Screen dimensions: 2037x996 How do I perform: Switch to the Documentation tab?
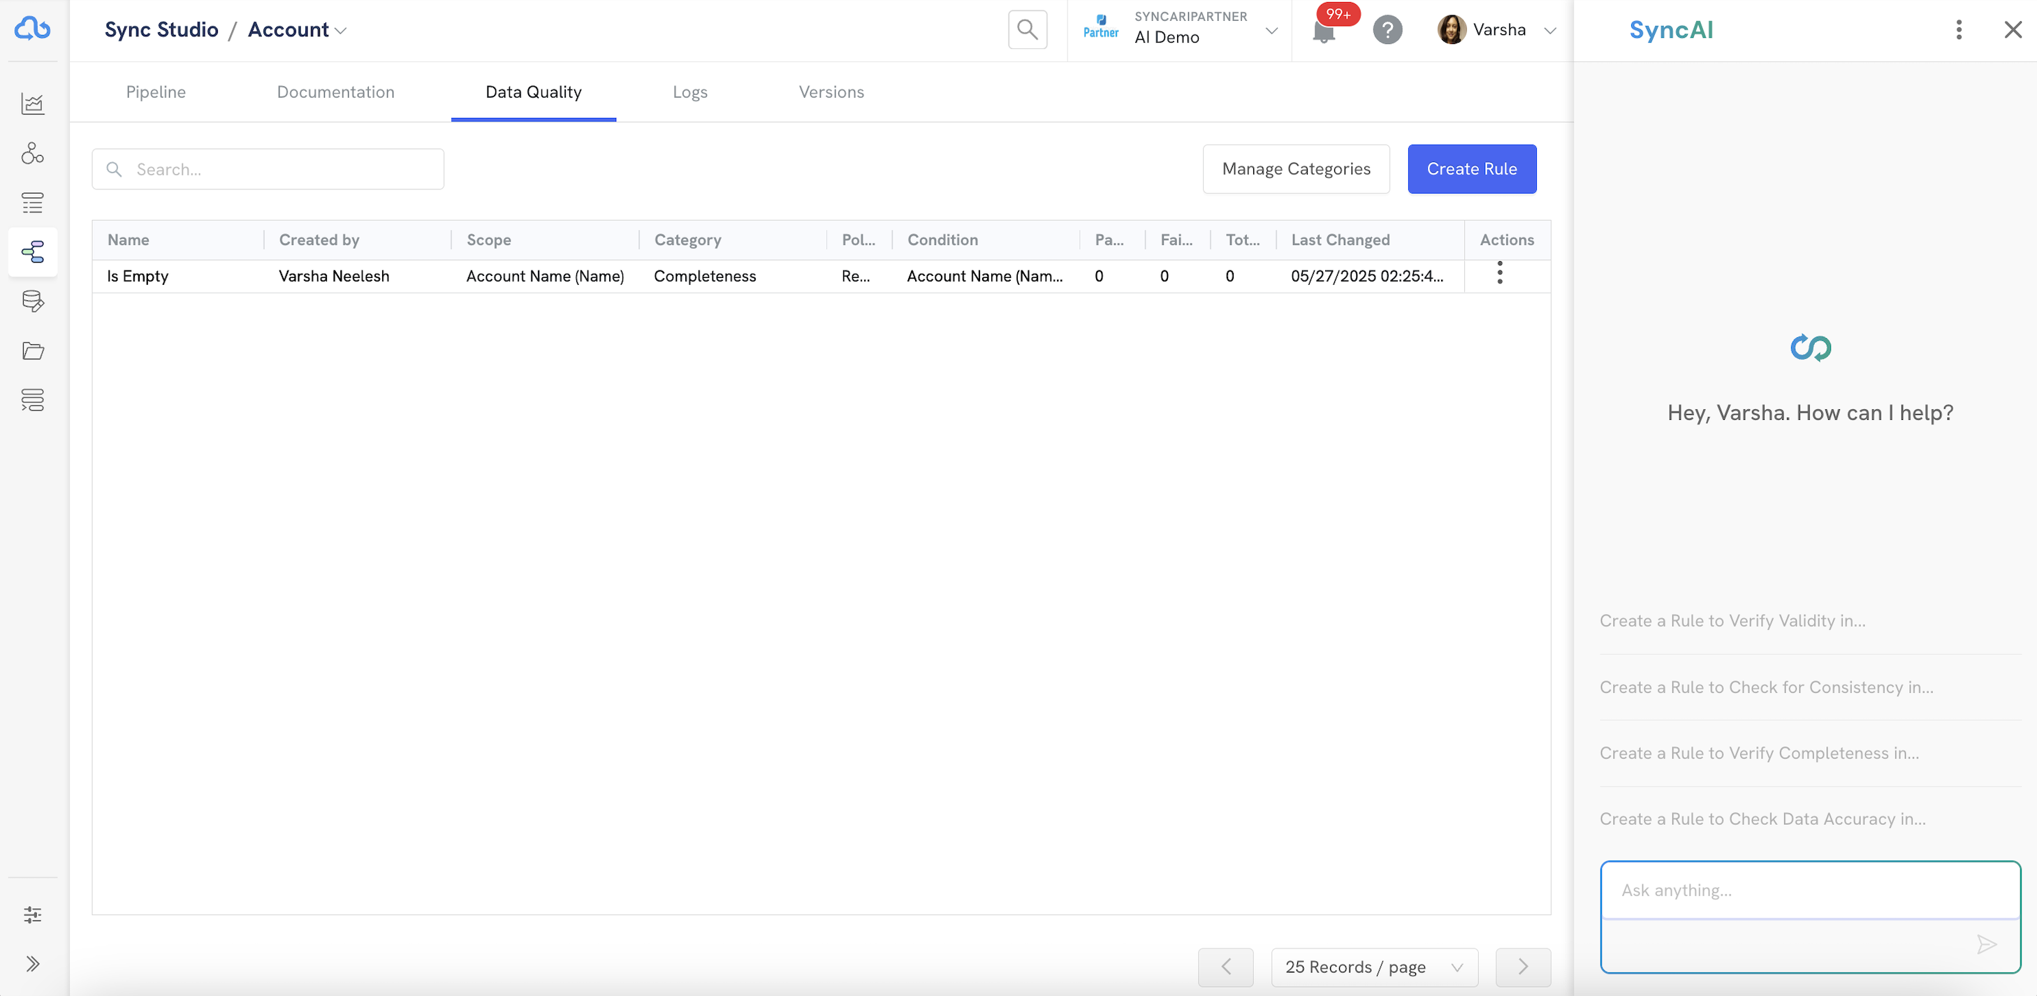pos(335,91)
